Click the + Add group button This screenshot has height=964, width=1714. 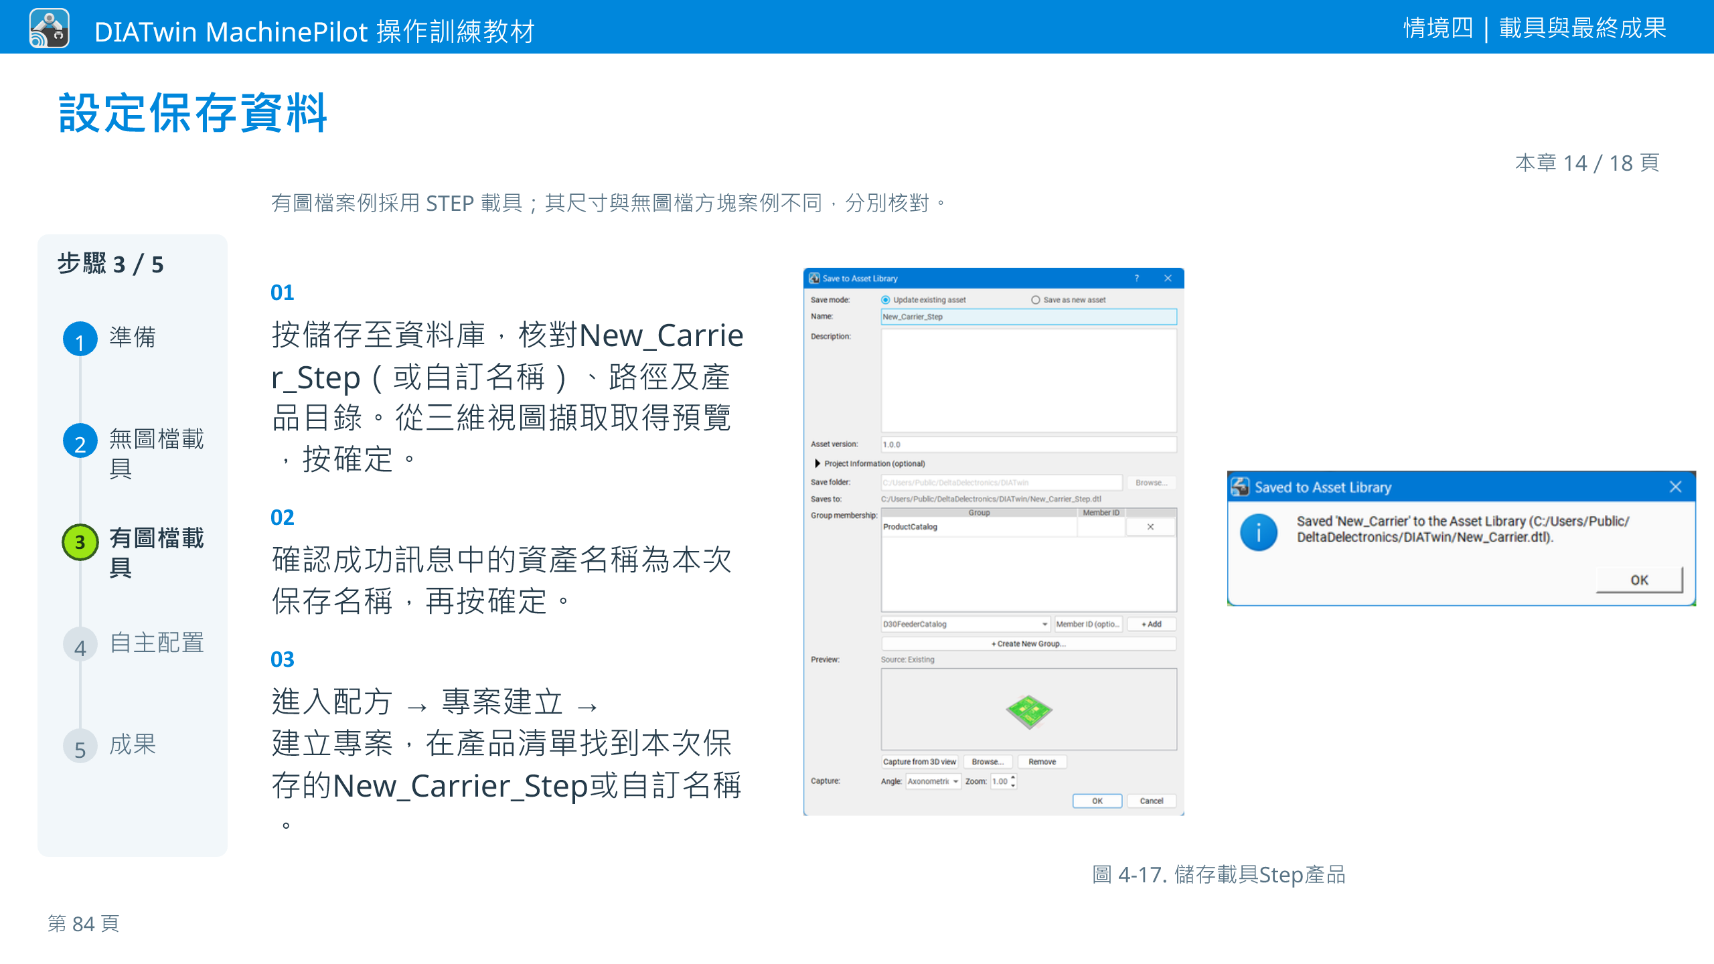[x=1151, y=624]
